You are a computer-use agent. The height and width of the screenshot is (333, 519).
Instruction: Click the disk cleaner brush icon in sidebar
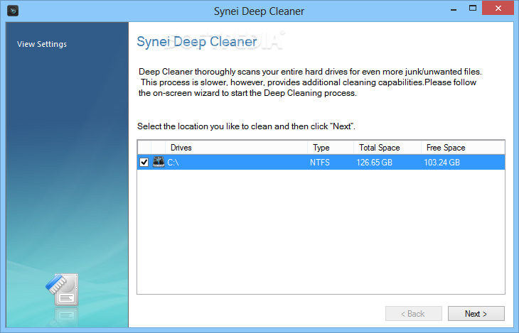(x=63, y=290)
